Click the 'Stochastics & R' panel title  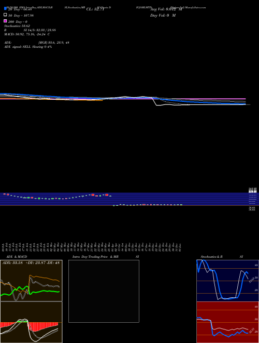[x=212, y=257]
